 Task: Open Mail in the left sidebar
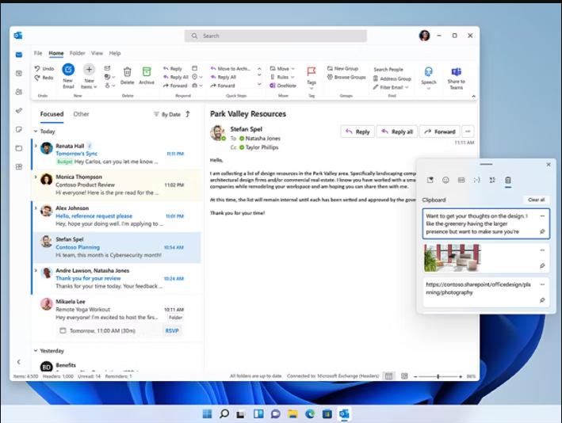pyautogui.click(x=19, y=55)
